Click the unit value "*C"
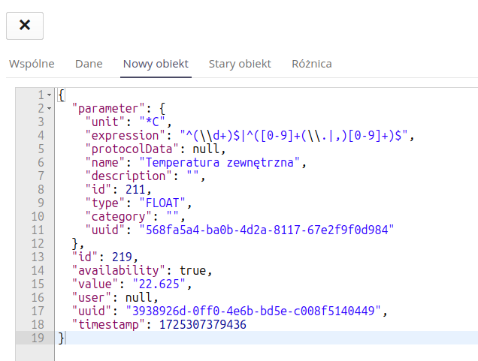 pyautogui.click(x=155, y=122)
